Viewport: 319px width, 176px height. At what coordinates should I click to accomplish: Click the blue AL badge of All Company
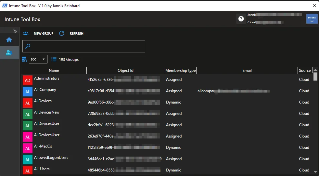point(28,92)
